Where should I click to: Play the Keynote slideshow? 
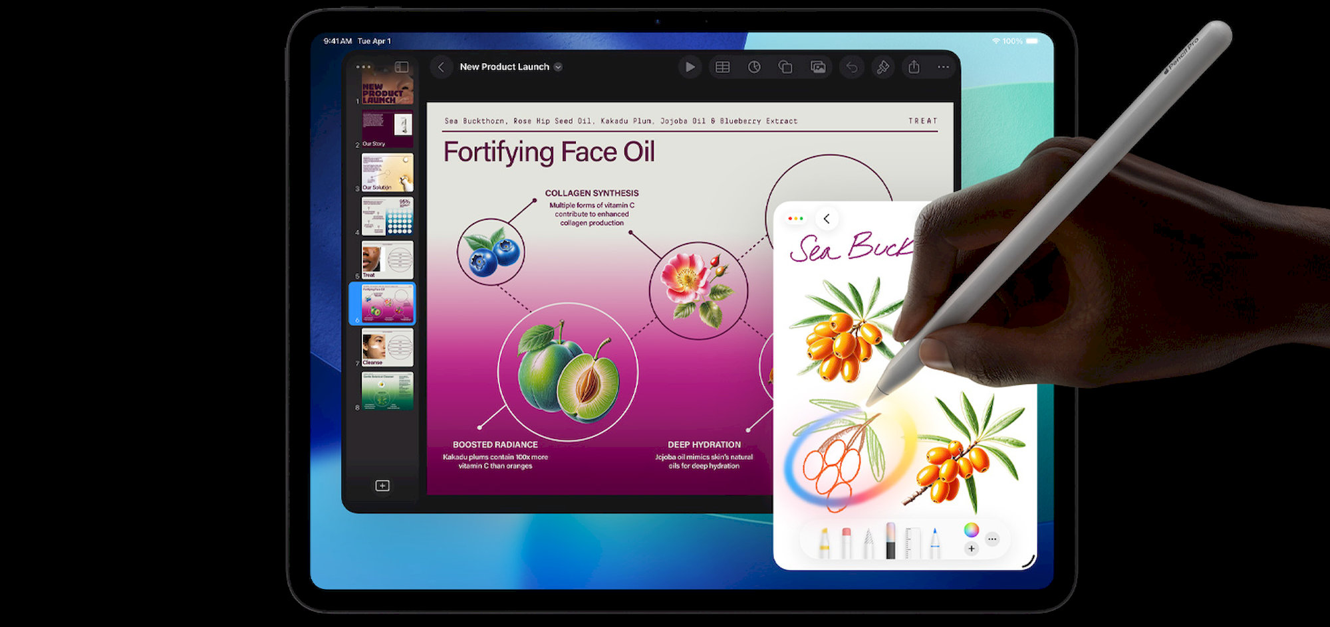click(690, 67)
